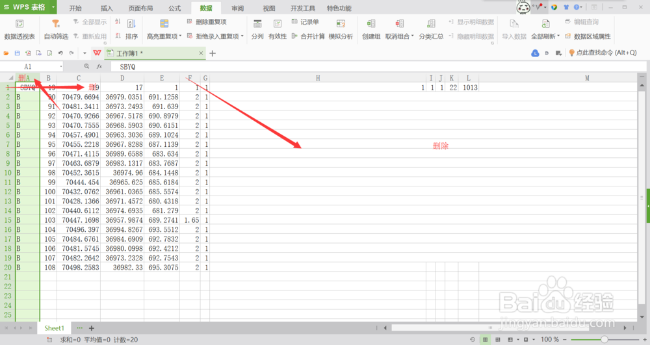Click the formula bar showing SBYQ

pos(377,66)
